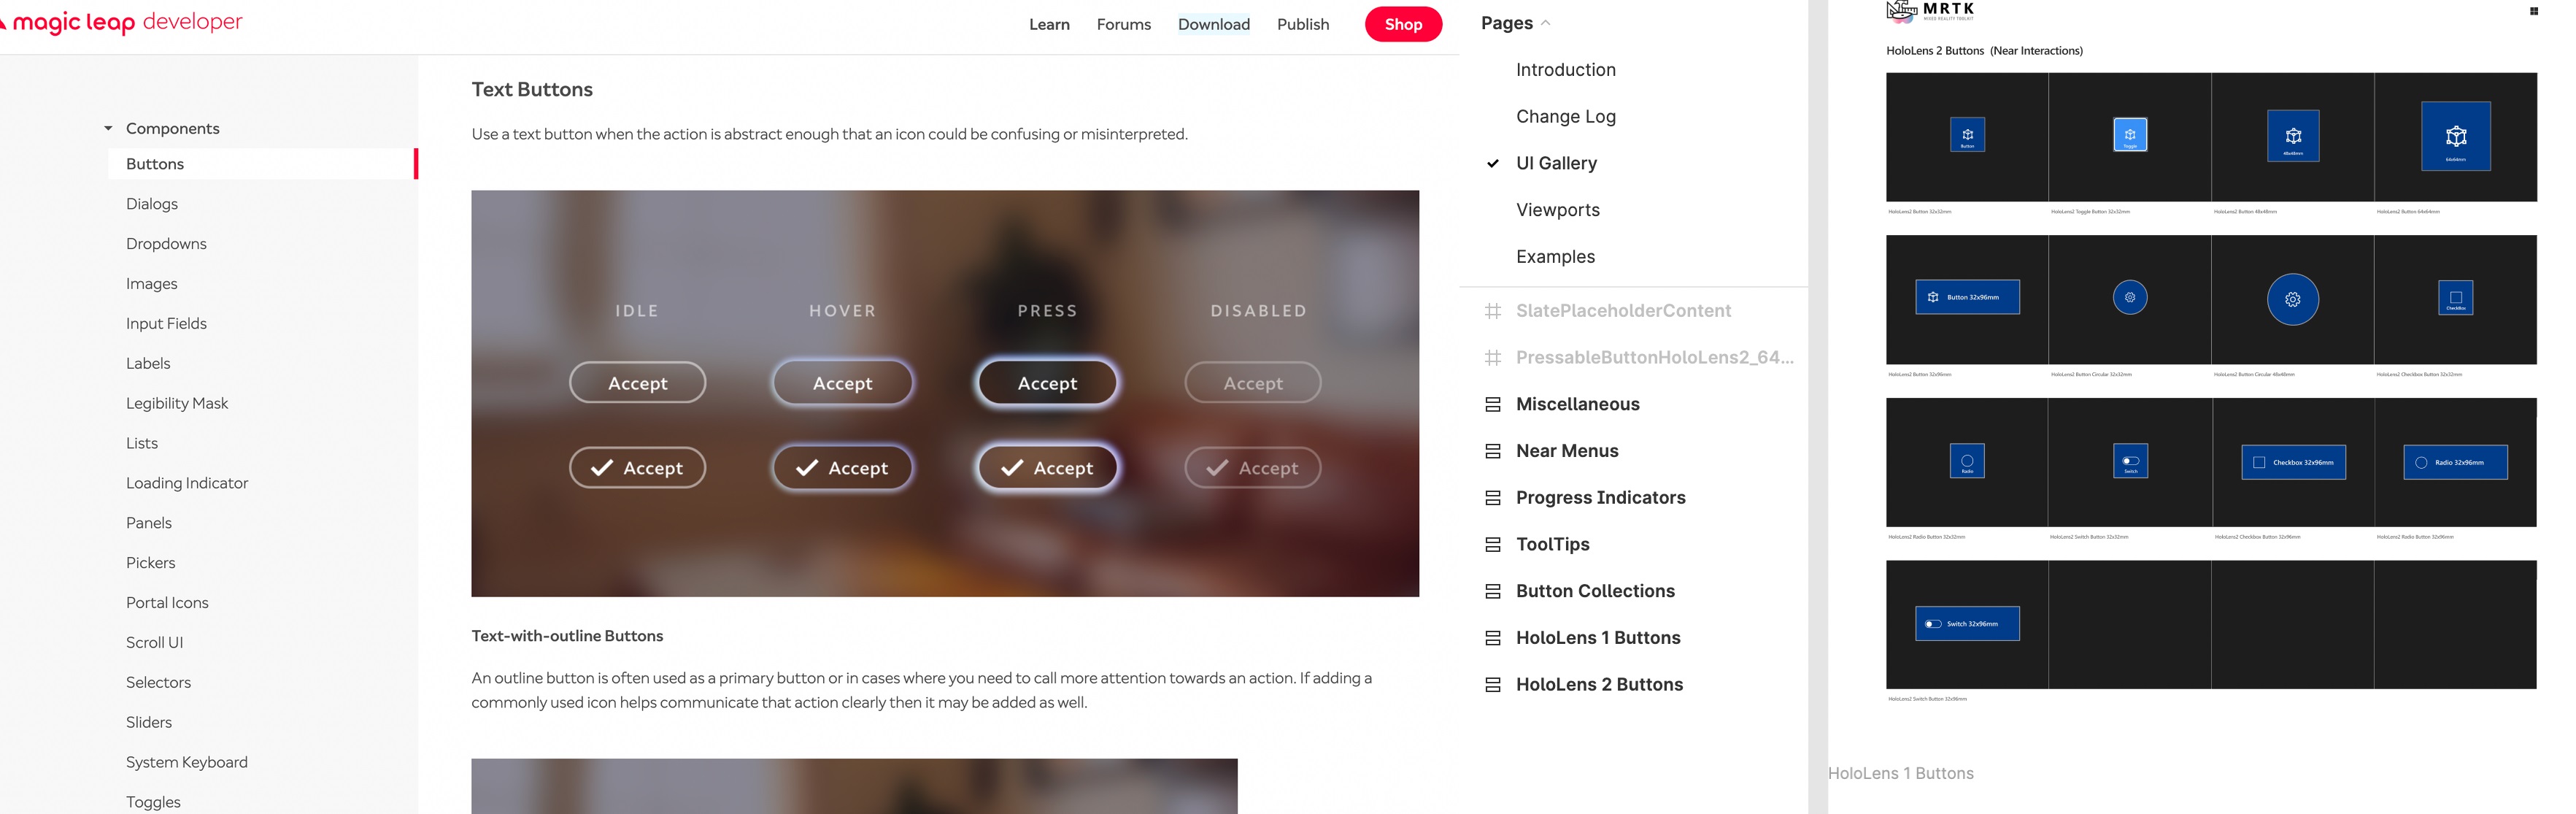
Task: Expand the Pages dropdown panel
Action: click(x=1513, y=23)
